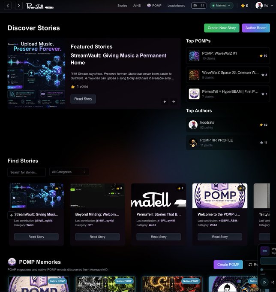The image size is (276, 292).
Task: Open the first Native POMP memory card
Action: pyautogui.click(x=39, y=284)
